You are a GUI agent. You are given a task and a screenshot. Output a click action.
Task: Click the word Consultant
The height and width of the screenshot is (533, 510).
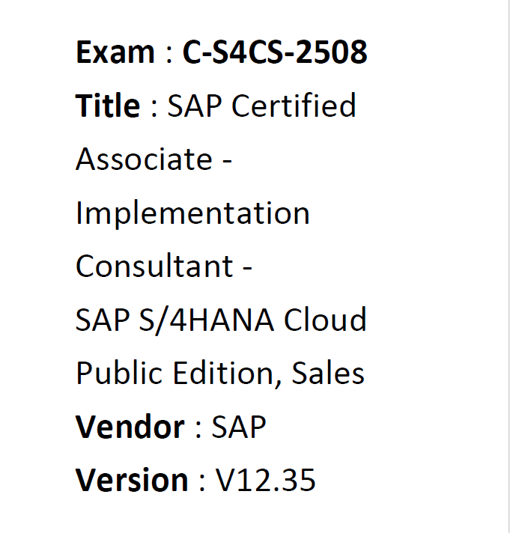pos(154,266)
